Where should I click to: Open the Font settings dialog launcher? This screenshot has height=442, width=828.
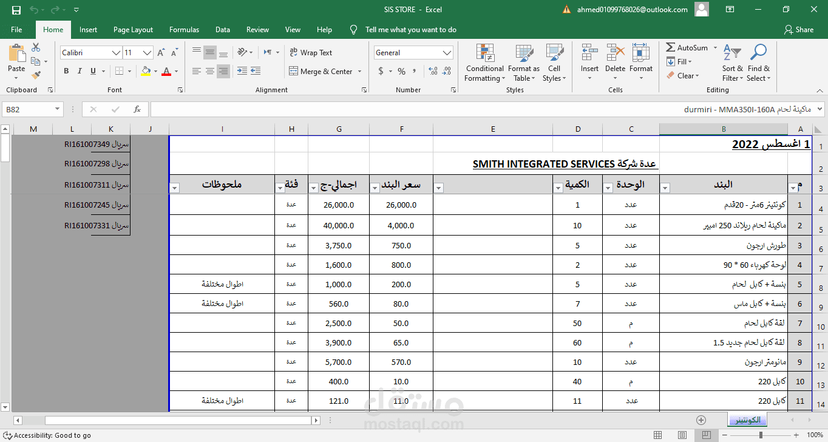pyautogui.click(x=180, y=90)
